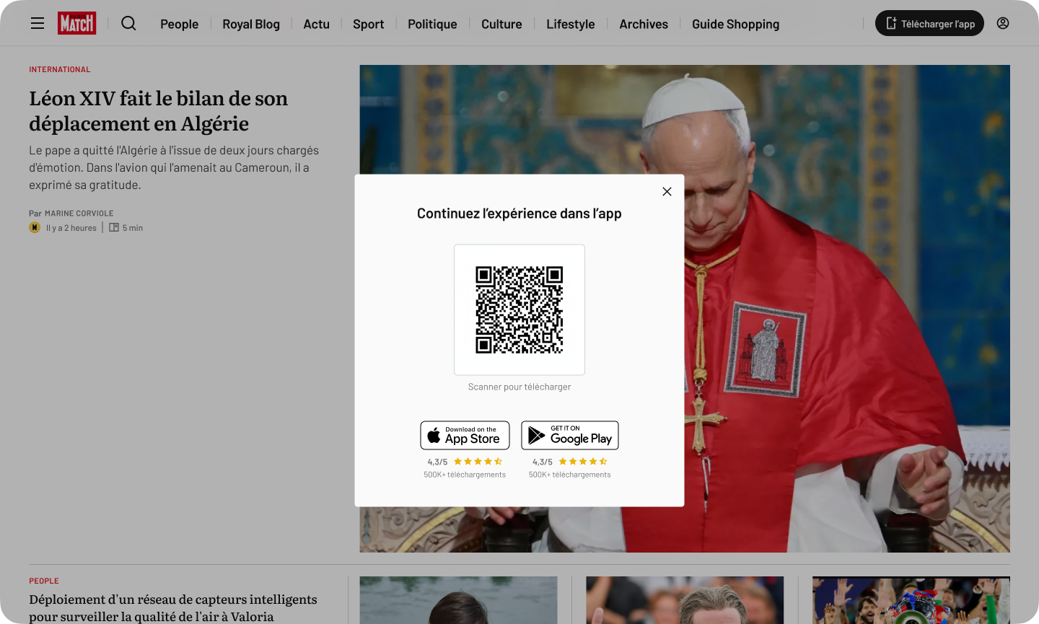Go to Royal Blog section

coord(251,24)
